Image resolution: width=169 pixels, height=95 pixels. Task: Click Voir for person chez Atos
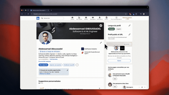coord(115,87)
